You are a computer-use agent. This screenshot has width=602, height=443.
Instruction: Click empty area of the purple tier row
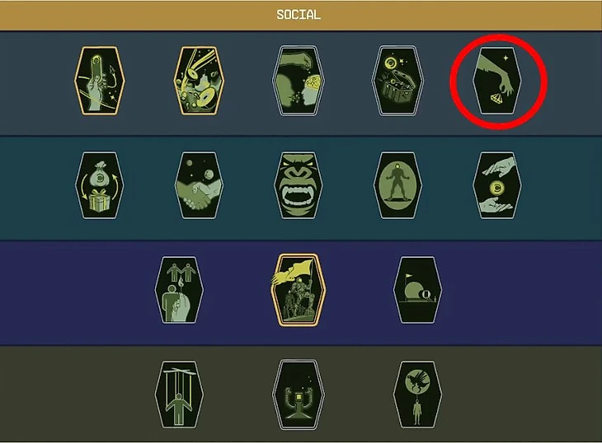coord(77,292)
